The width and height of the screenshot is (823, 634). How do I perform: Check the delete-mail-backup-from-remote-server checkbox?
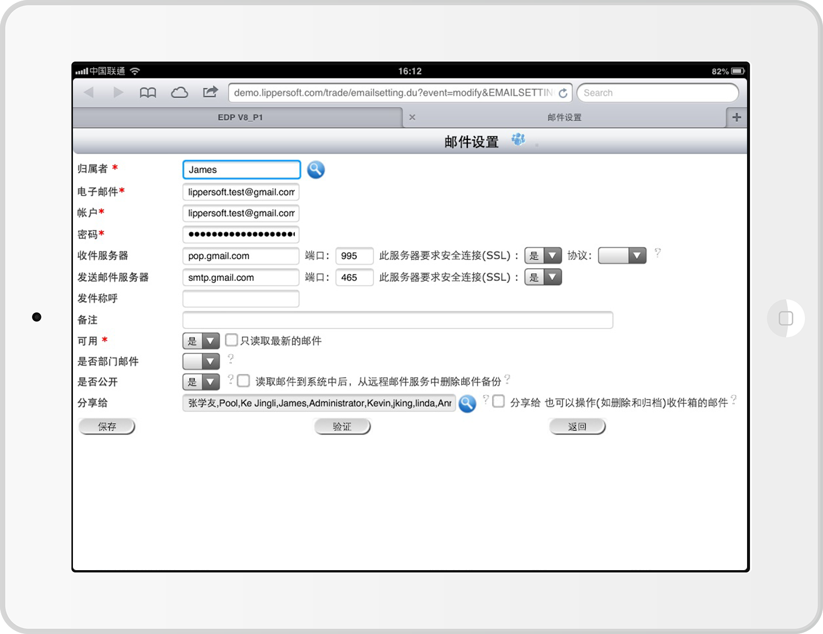(244, 381)
